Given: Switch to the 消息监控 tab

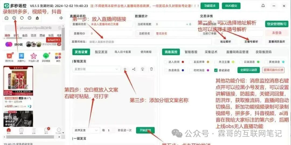Looking at the screenshot, I should [171, 52].
